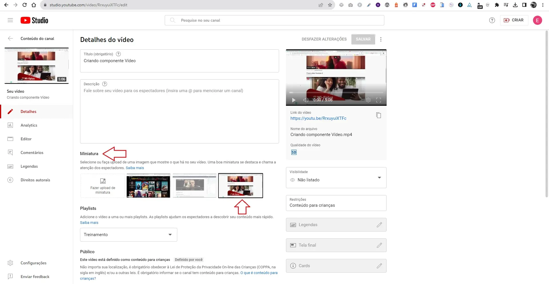
Task: Open the Treinamento playlist dropdown
Action: pos(129,235)
